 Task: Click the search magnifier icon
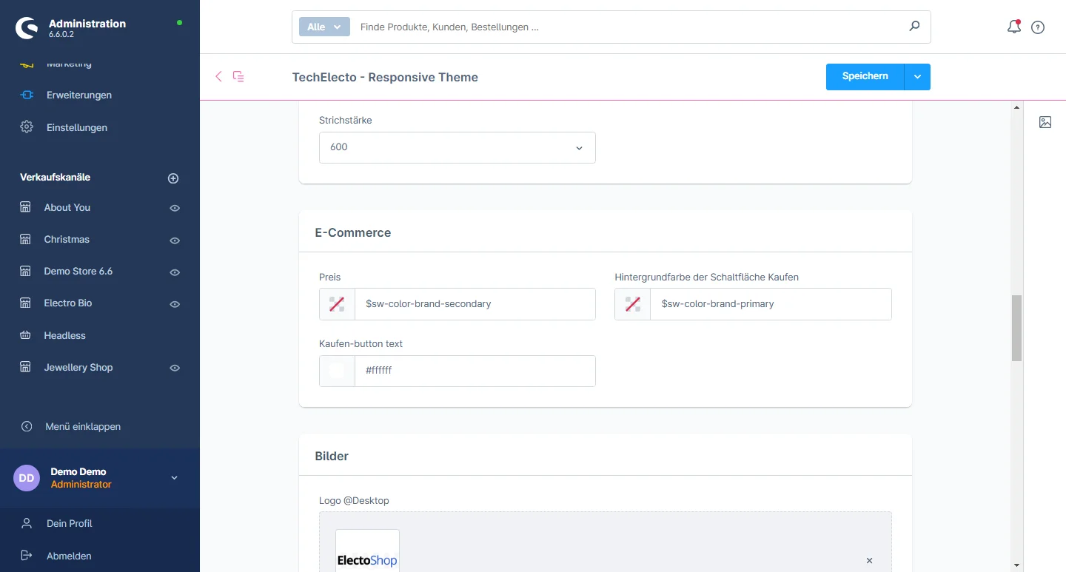(914, 27)
